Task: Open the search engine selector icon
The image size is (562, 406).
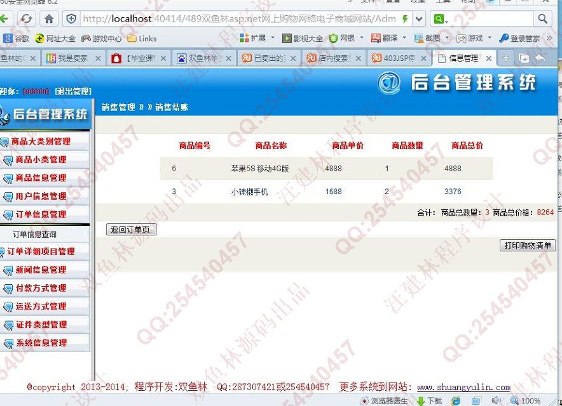Action: point(441,19)
